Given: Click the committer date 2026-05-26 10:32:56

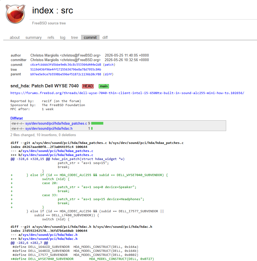Looking at the screenshot, I should tap(127, 60).
